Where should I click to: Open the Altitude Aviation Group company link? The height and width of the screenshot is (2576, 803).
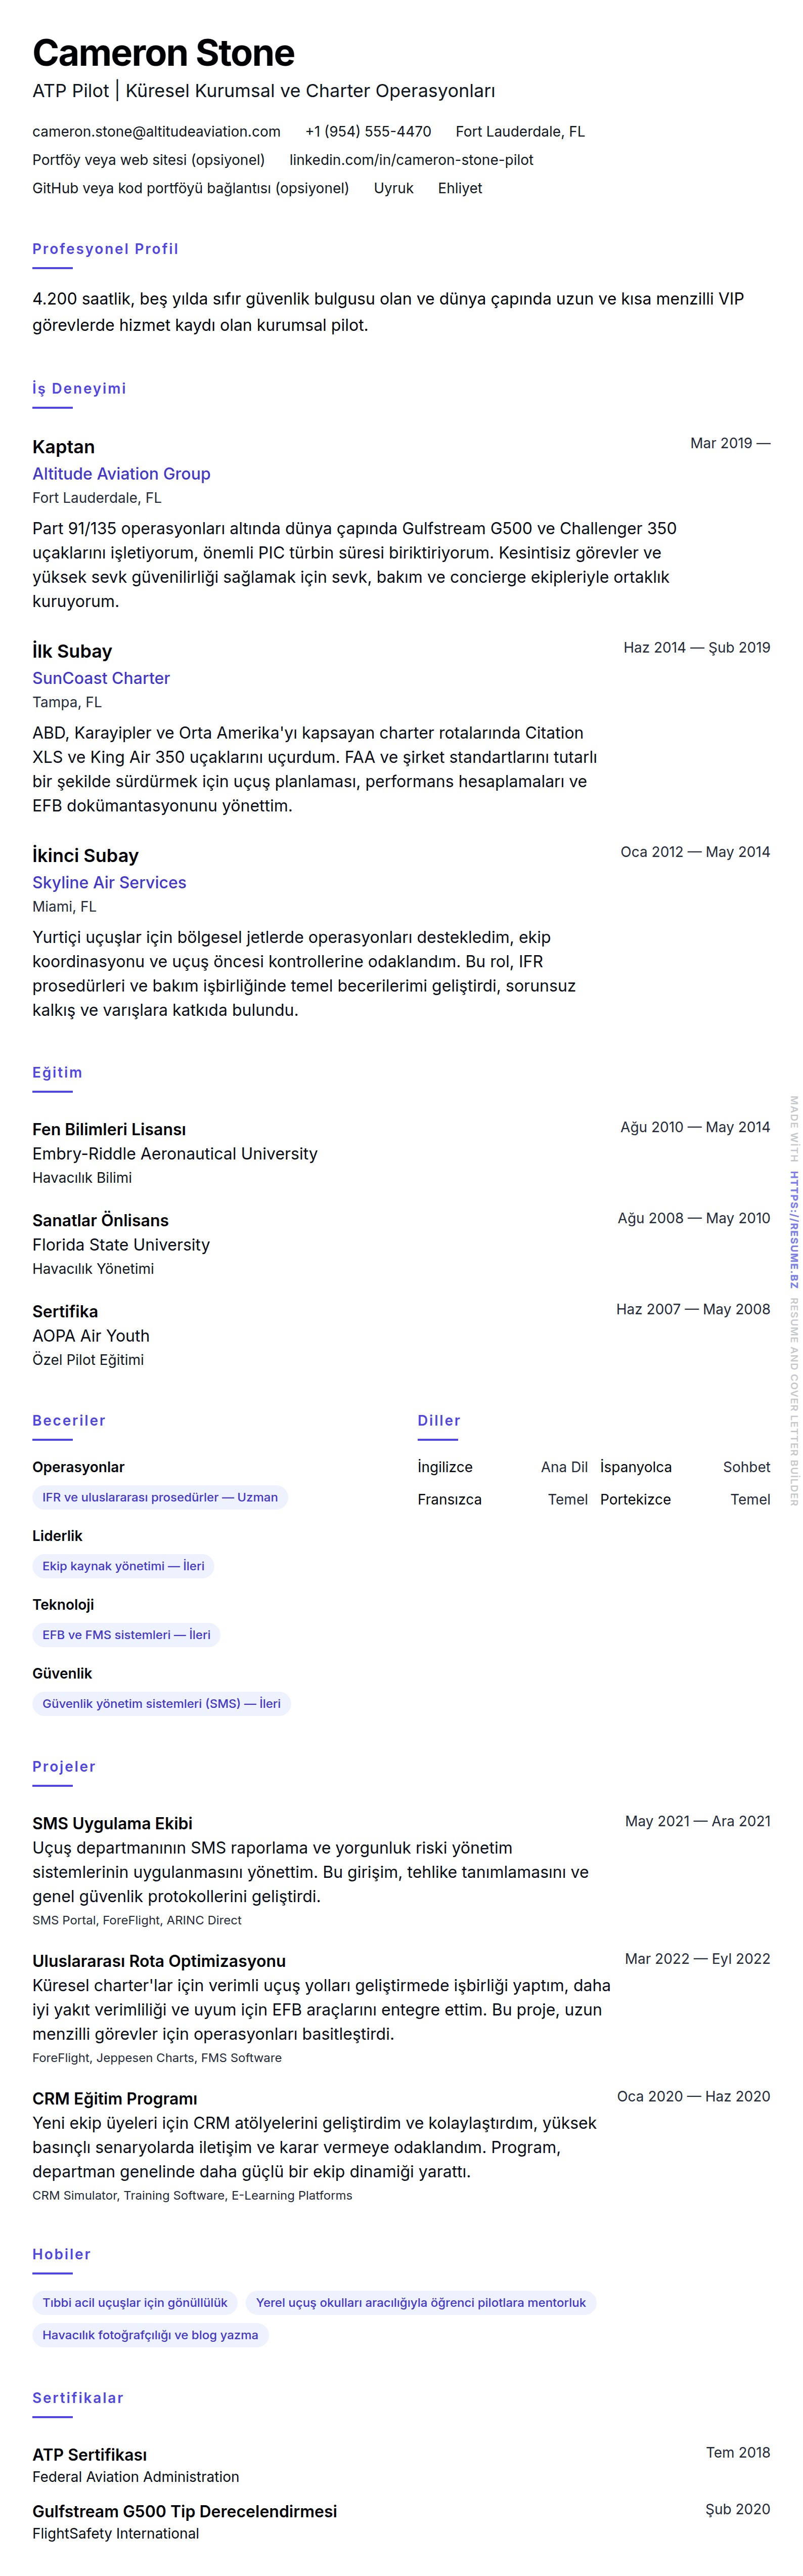[x=121, y=474]
